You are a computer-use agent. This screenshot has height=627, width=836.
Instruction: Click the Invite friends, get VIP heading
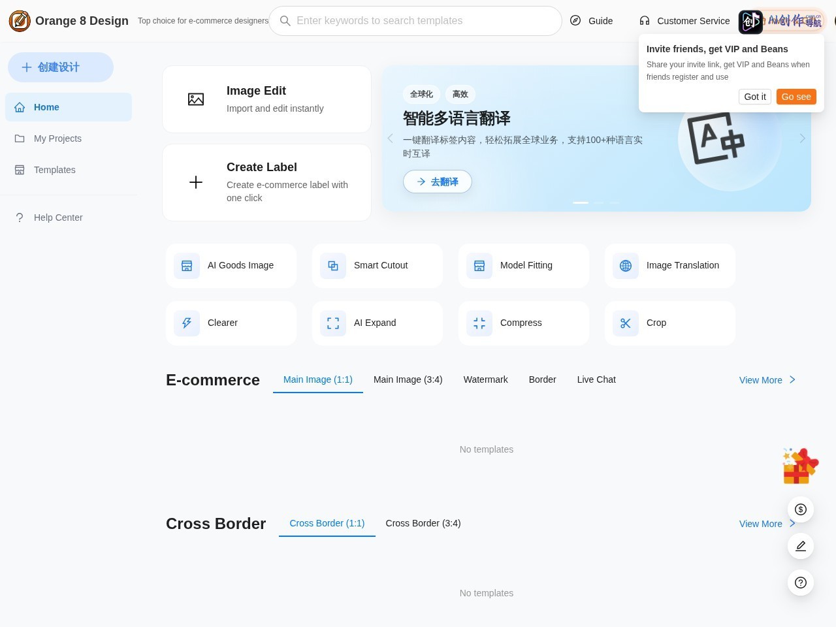(717, 49)
